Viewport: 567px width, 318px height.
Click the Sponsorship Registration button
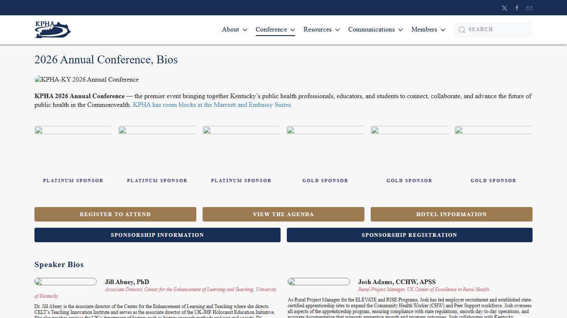[x=409, y=235]
